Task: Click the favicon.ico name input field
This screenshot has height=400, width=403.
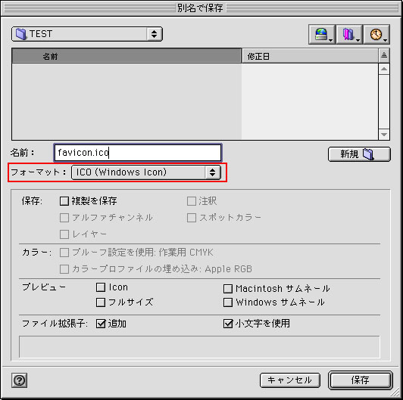Action: pos(138,153)
